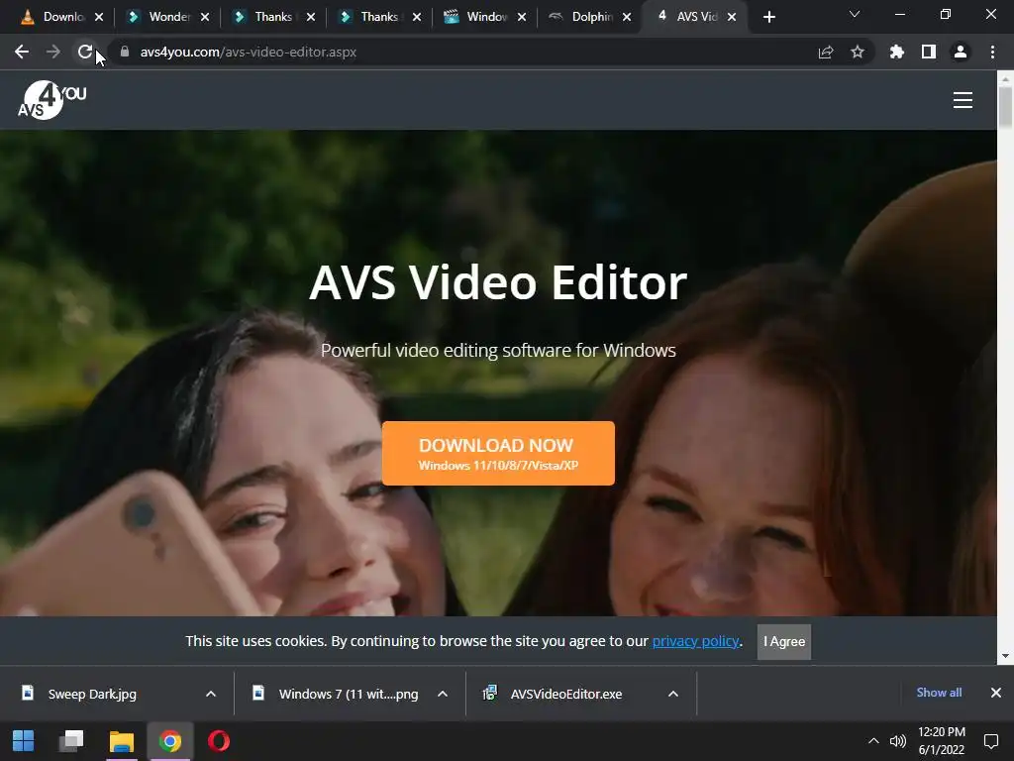Image resolution: width=1014 pixels, height=761 pixels.
Task: Click the DOWNLOAD NOW button
Action: tap(498, 453)
